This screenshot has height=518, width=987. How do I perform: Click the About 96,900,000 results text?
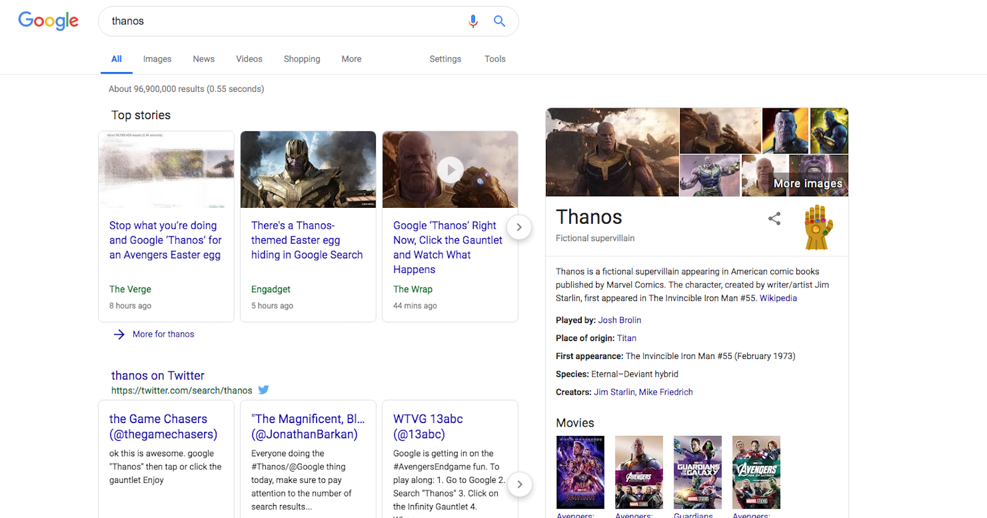186,89
